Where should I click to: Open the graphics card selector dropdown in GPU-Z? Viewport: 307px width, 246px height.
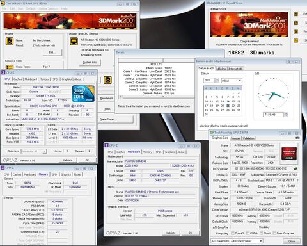tap(260, 241)
